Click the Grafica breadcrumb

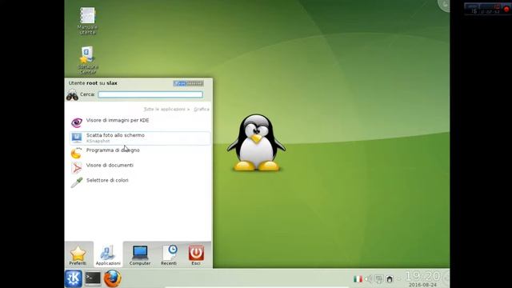[x=202, y=109]
